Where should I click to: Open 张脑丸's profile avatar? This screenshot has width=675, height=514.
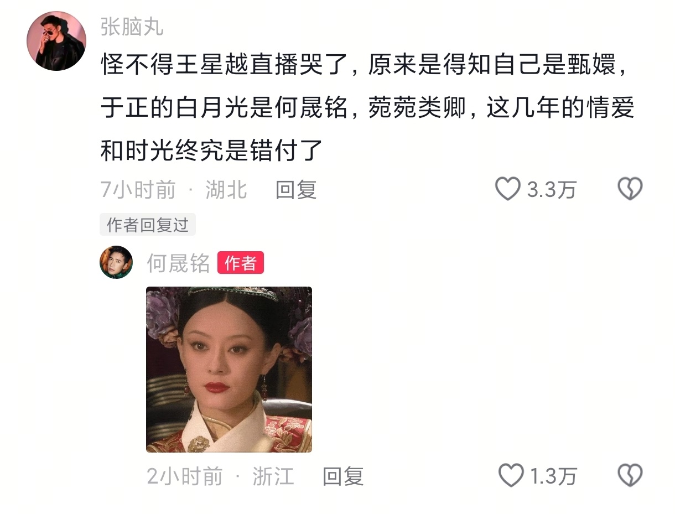tap(56, 41)
